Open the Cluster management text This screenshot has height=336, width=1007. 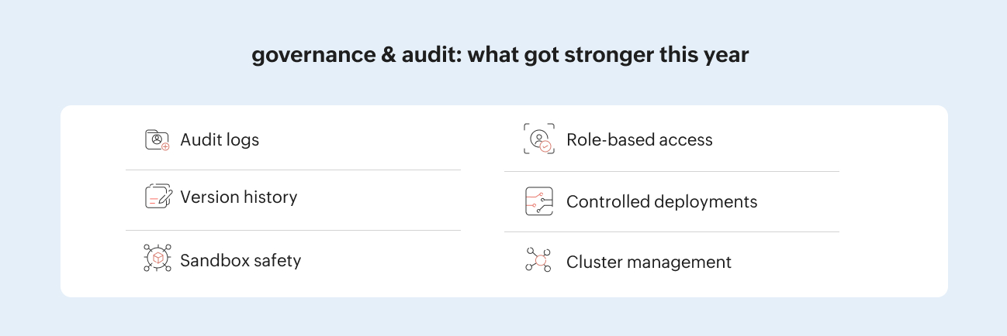(x=649, y=262)
